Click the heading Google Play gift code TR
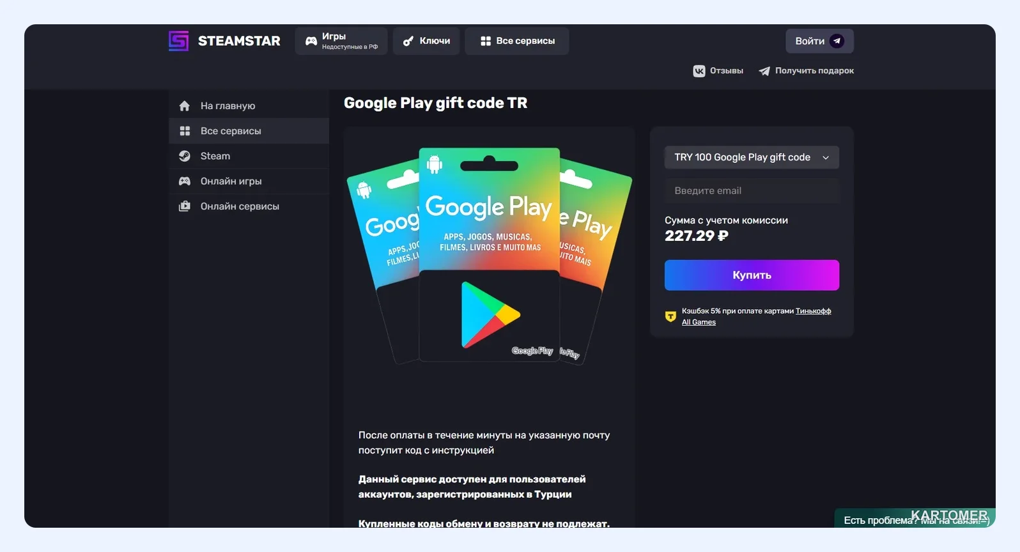Image resolution: width=1020 pixels, height=552 pixels. coord(436,103)
